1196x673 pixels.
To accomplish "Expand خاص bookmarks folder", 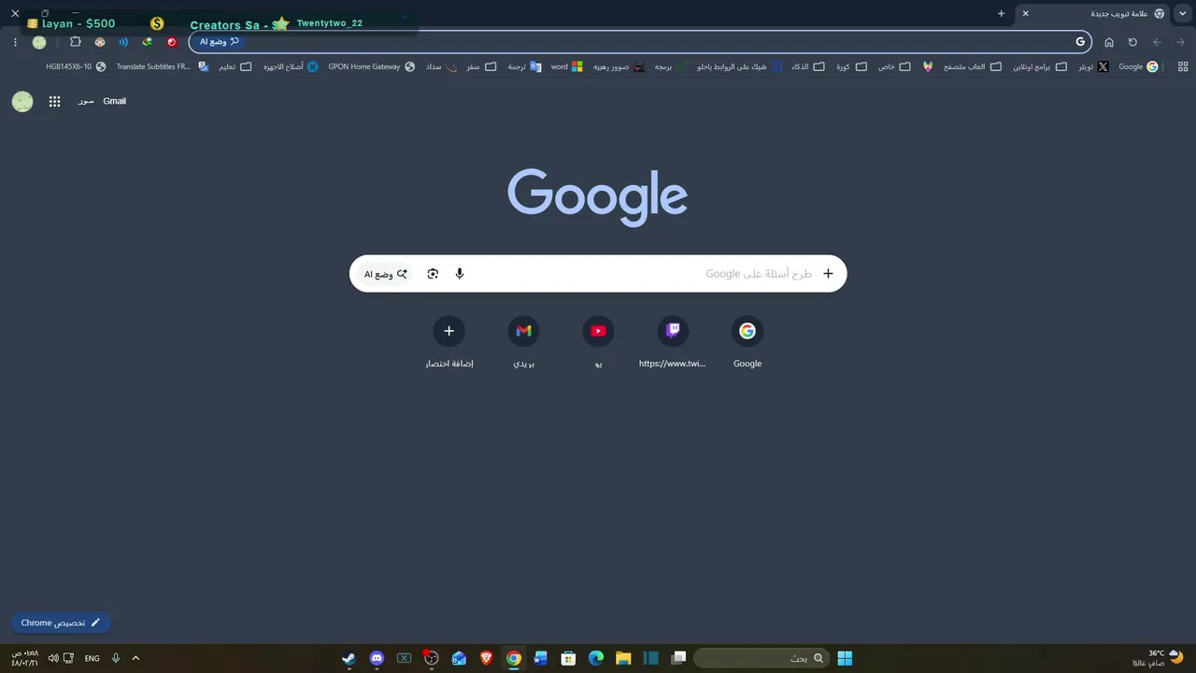I will [894, 67].
